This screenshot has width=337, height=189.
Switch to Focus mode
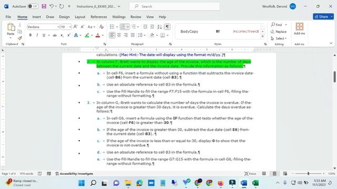(x=251, y=174)
